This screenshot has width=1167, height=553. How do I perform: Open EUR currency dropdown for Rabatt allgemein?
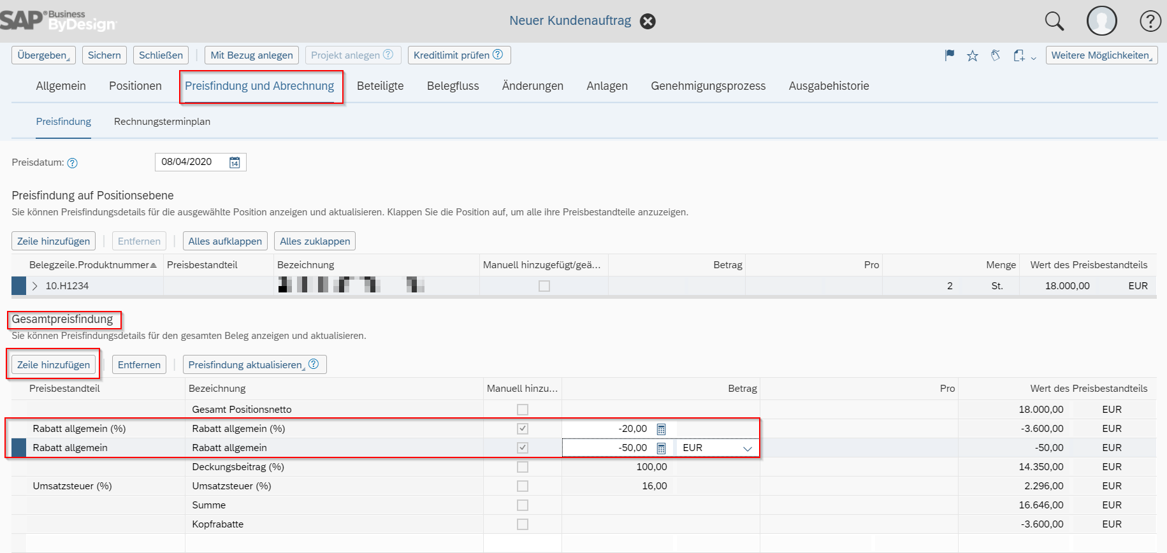(747, 448)
